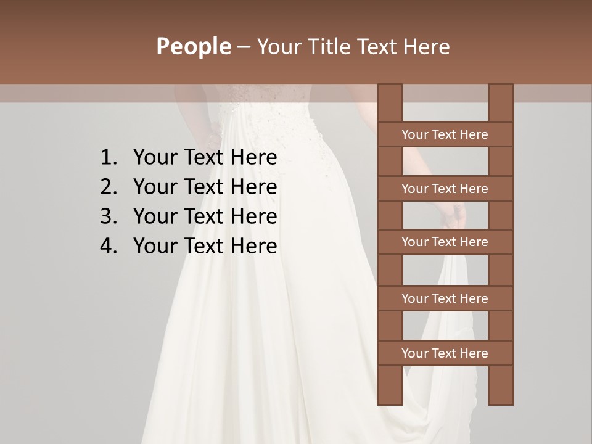The width and height of the screenshot is (592, 444).
Task: Select the middle ladder label Your Text Here
Action: tap(445, 242)
